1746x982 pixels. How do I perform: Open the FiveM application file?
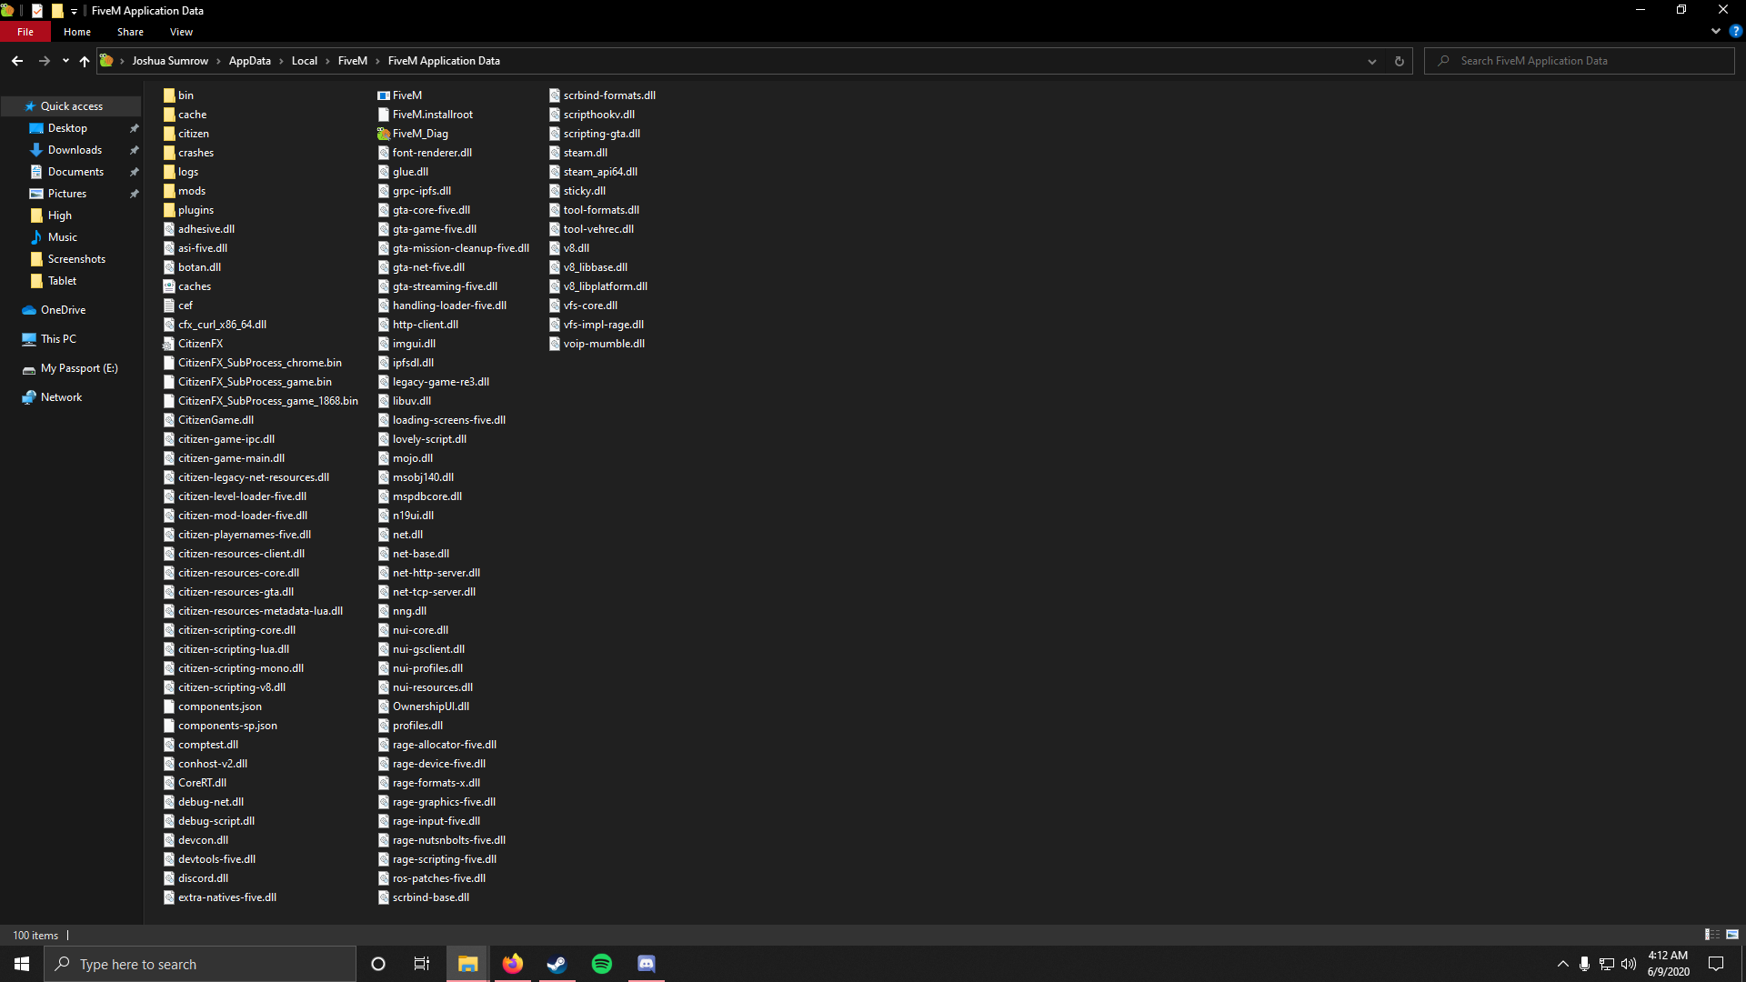(406, 95)
